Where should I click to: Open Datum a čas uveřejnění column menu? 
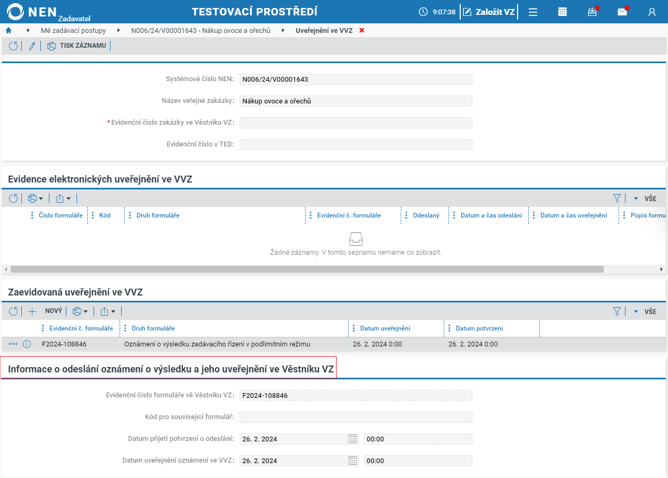[x=534, y=215]
